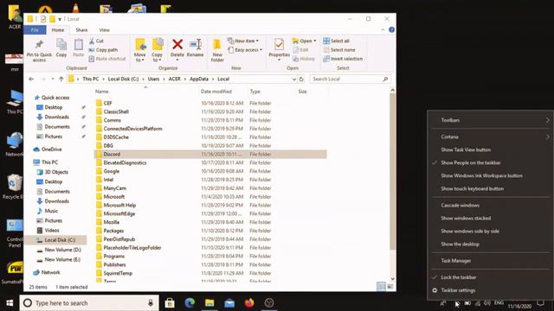Screen dimensions: 554x311
Task: Switch to large icons view in status bar
Action: tap(390, 287)
